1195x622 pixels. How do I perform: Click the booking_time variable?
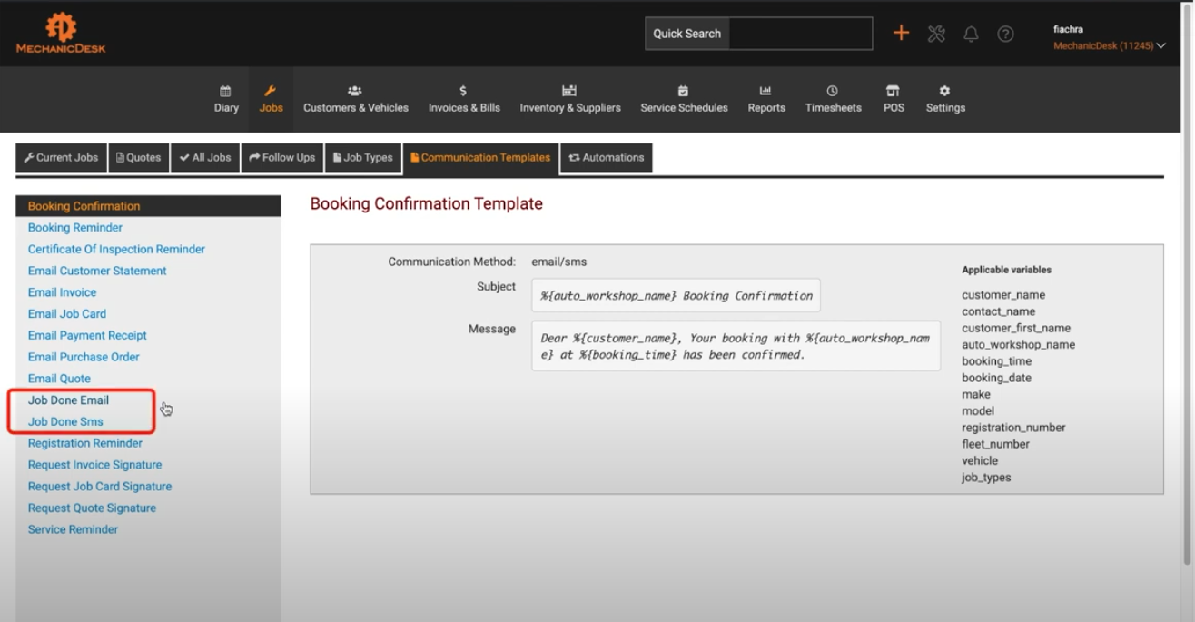(996, 361)
